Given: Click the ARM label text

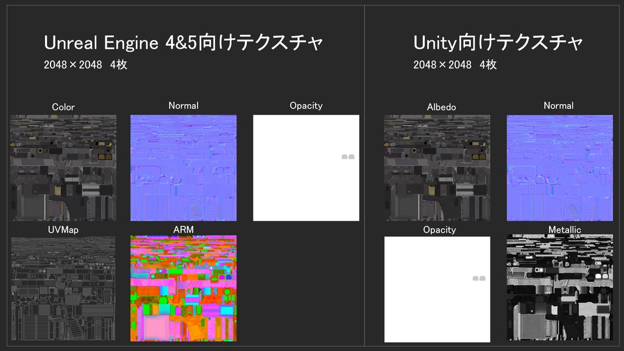Looking at the screenshot, I should coord(183,230).
